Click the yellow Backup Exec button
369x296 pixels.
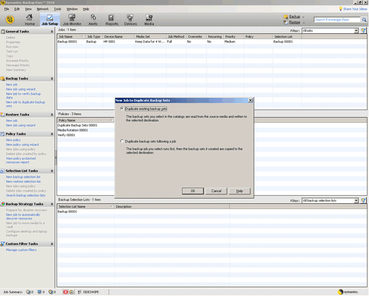coord(10,20)
